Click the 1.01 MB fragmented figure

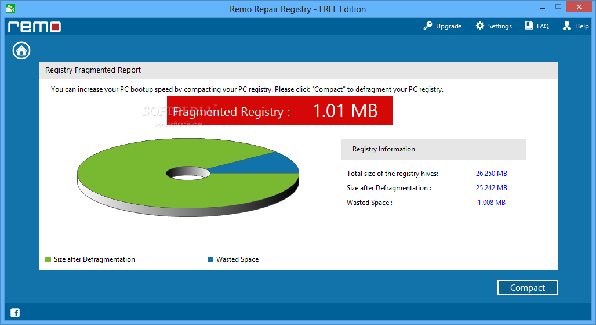pyautogui.click(x=345, y=111)
